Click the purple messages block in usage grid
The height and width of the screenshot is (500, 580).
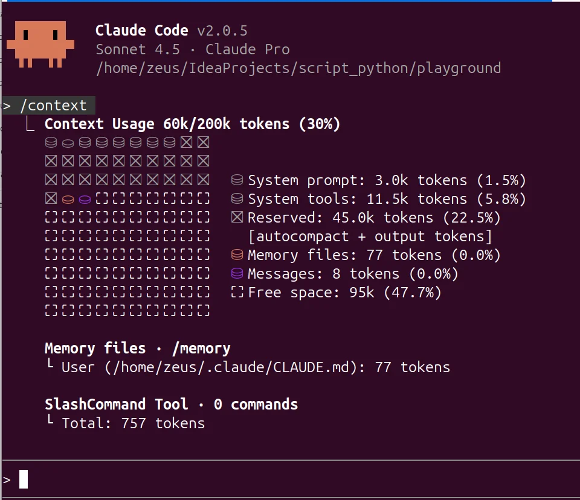85,200
